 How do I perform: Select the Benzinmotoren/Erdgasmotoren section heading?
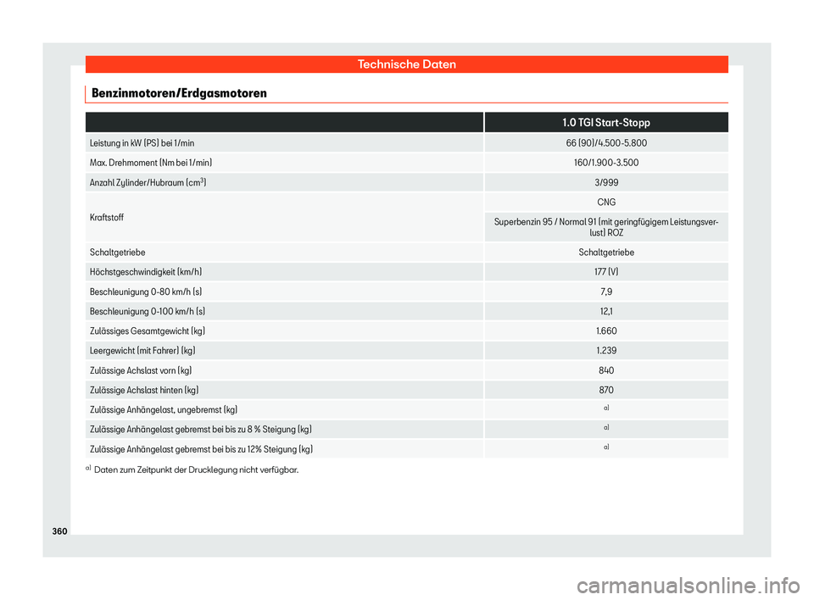[x=179, y=93]
